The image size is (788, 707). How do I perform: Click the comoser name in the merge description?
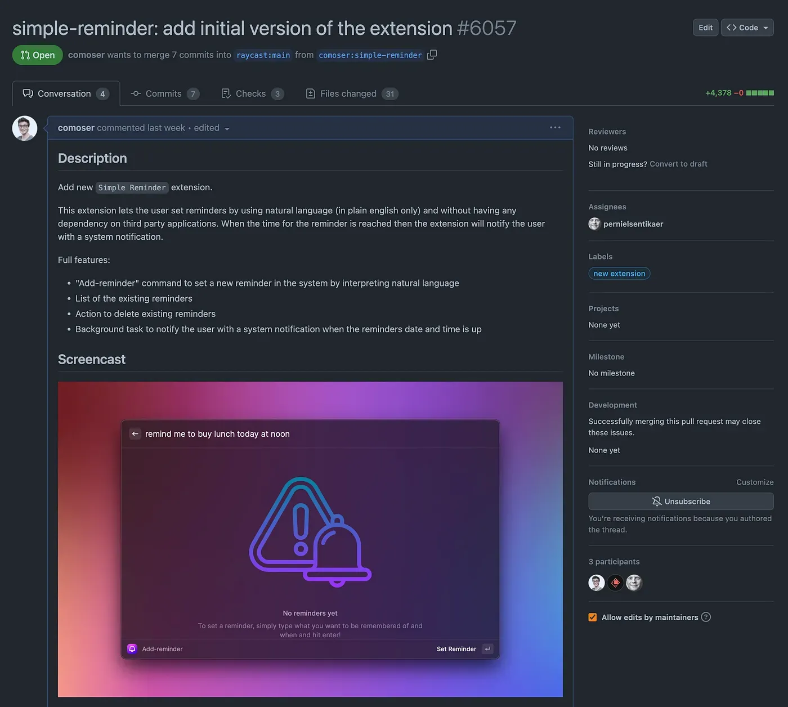pos(86,55)
